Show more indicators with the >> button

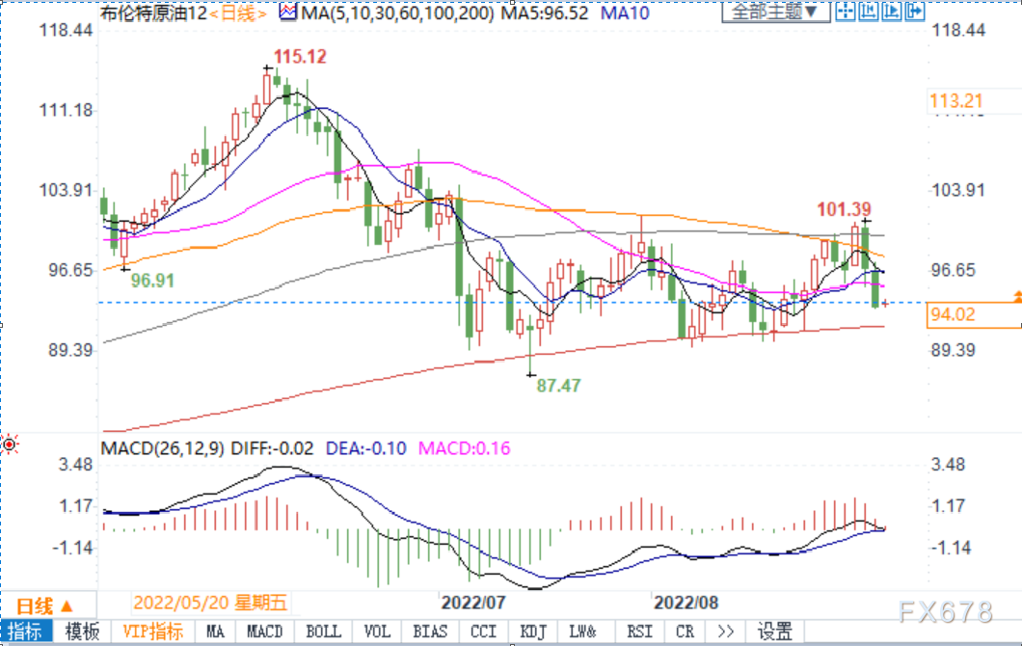725,631
